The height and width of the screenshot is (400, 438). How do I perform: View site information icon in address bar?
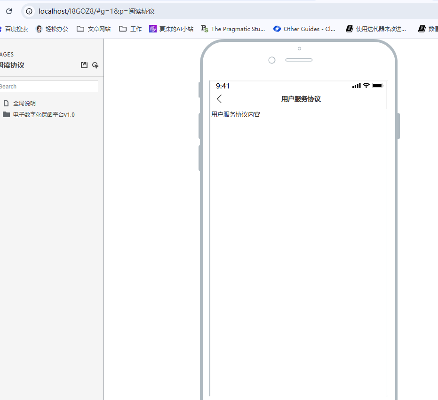click(x=29, y=11)
